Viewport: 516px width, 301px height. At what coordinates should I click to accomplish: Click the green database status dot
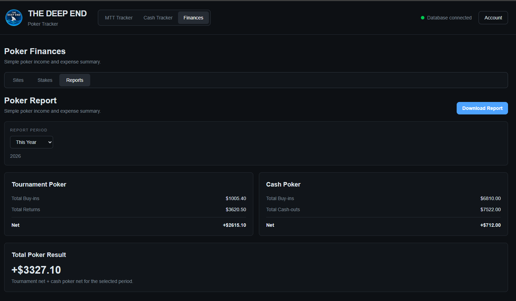[423, 18]
